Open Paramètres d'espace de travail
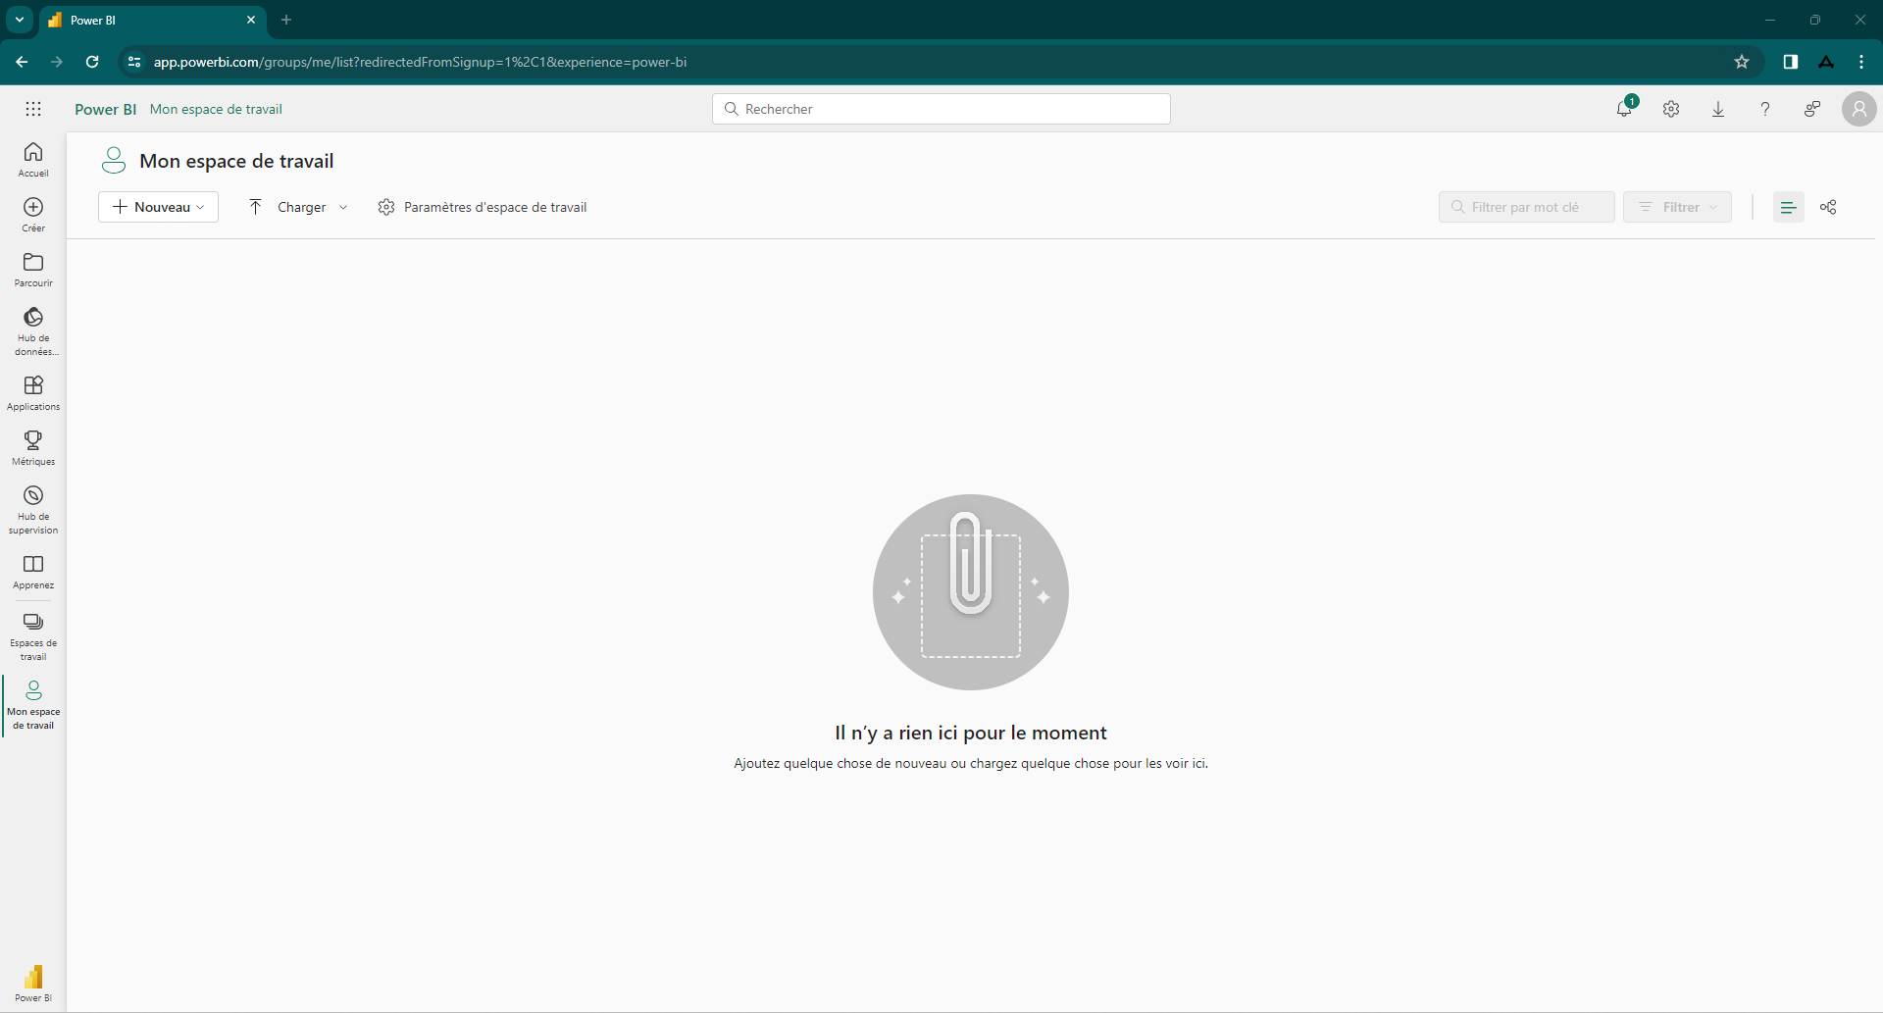The height and width of the screenshot is (1013, 1883). (x=483, y=207)
